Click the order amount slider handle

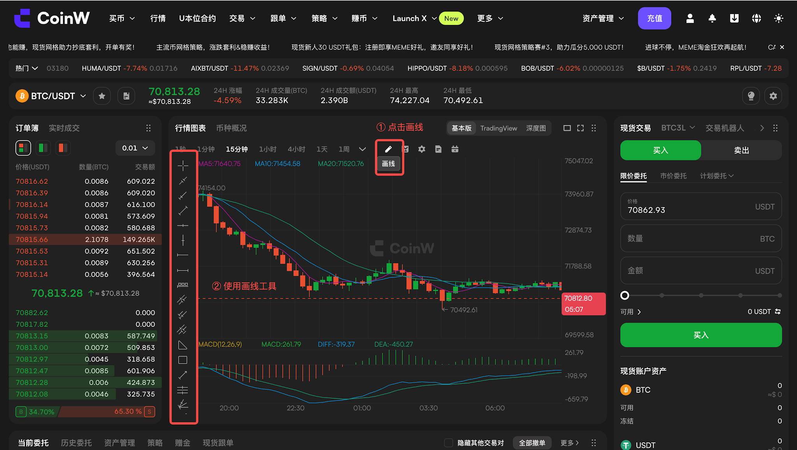pos(625,295)
